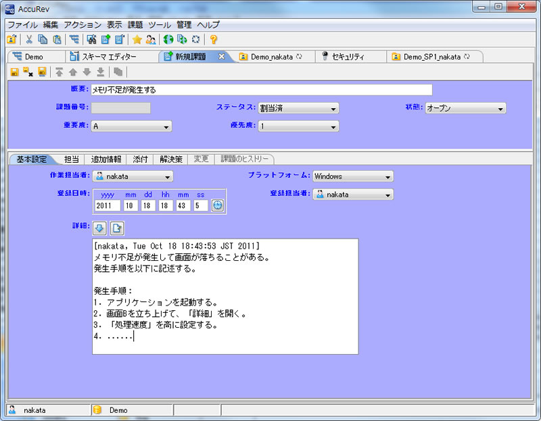Go to previous issue up arrow
This screenshot has height=421, width=541.
pos(73,72)
